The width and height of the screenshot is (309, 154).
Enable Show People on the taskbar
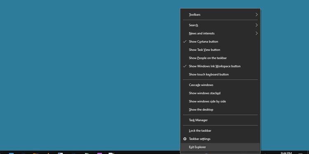tap(220, 58)
